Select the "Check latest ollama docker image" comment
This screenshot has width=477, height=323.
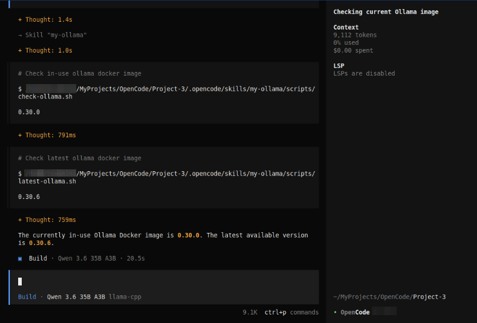79,158
